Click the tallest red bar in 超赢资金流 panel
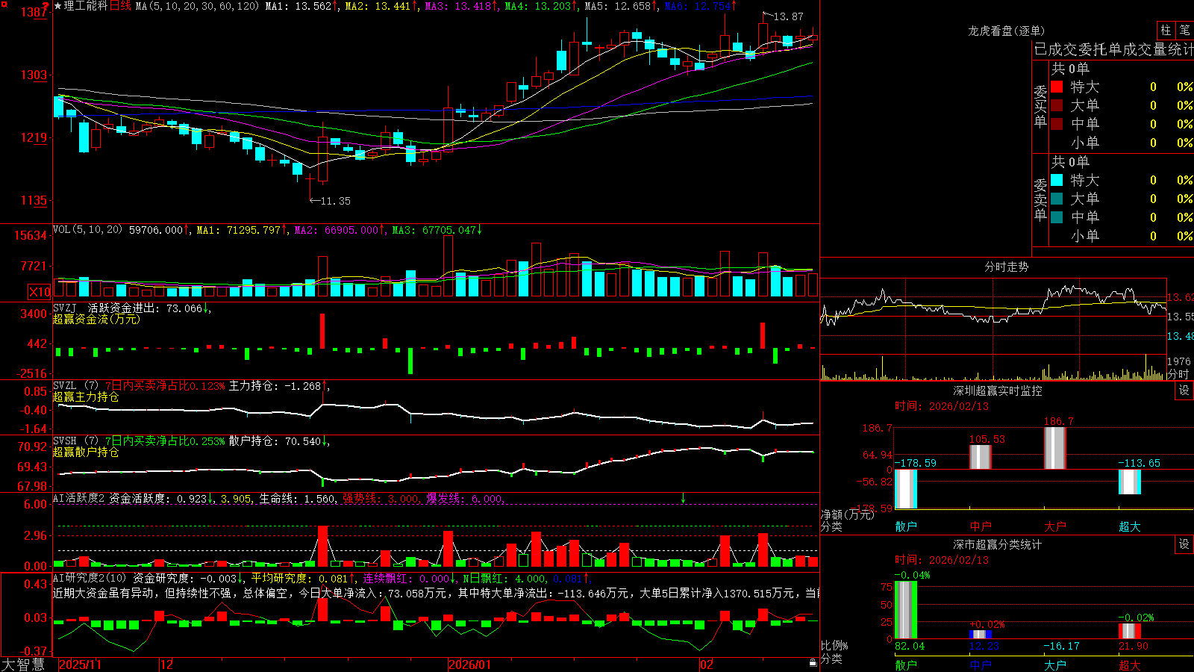This screenshot has height=672, width=1194. pyautogui.click(x=322, y=331)
